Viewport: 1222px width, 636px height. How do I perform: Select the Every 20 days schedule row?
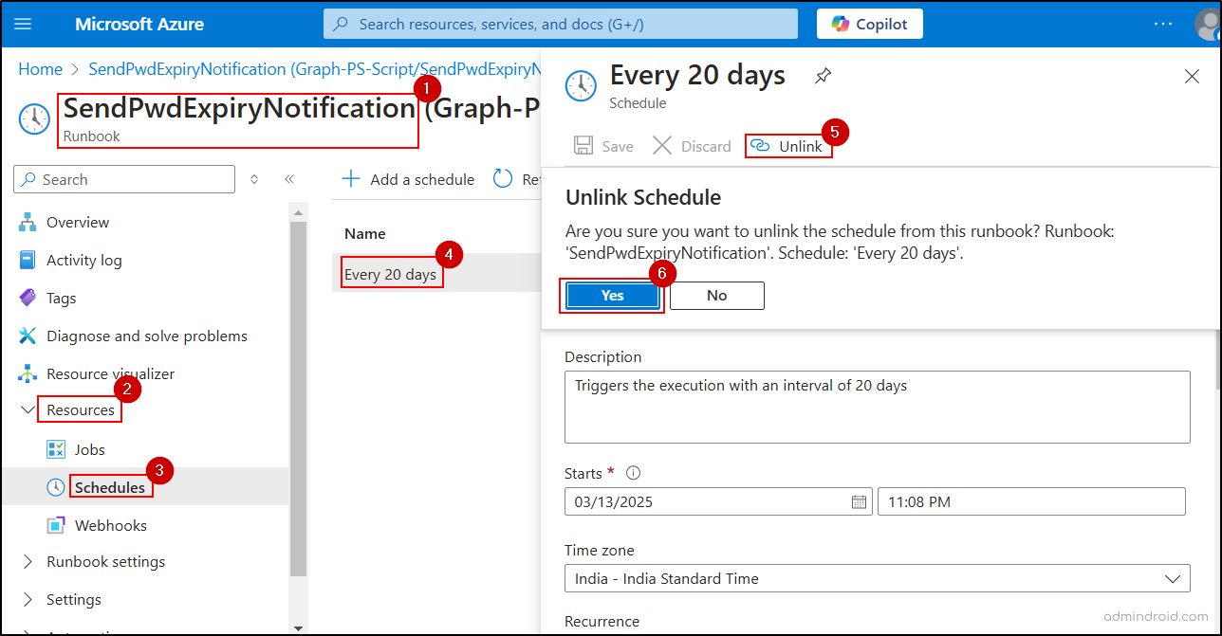click(437, 275)
